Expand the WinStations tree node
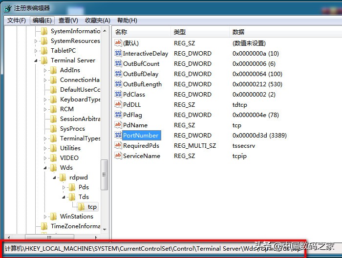 coord(45,217)
